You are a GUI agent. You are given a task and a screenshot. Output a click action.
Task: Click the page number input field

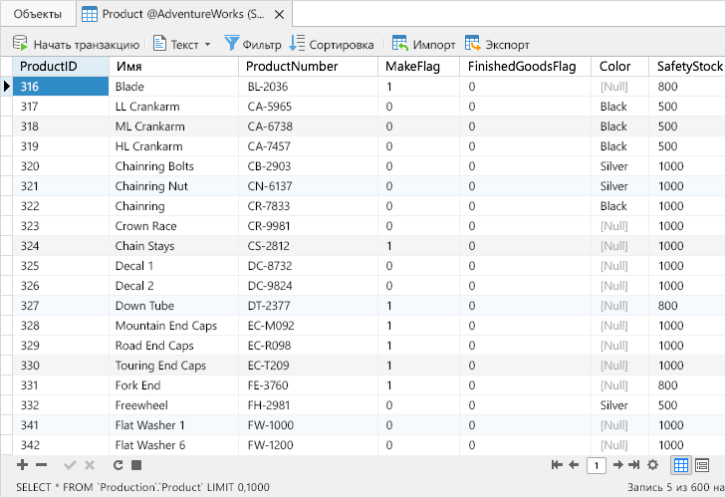click(x=597, y=465)
